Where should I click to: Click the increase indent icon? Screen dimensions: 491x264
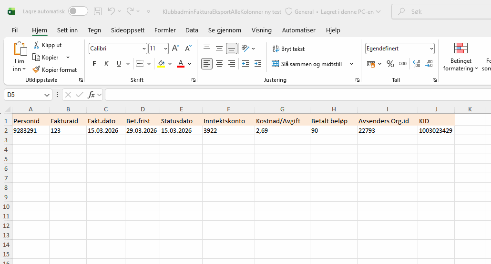257,64
